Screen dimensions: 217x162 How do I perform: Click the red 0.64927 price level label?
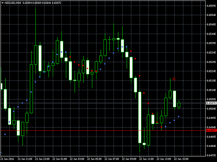click(211, 130)
